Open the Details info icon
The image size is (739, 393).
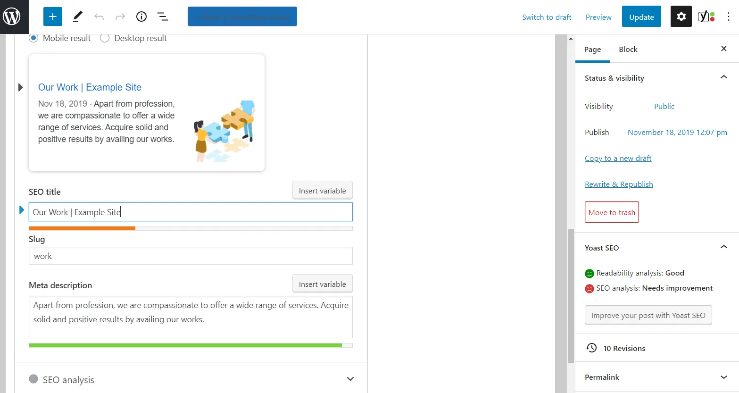click(x=141, y=17)
